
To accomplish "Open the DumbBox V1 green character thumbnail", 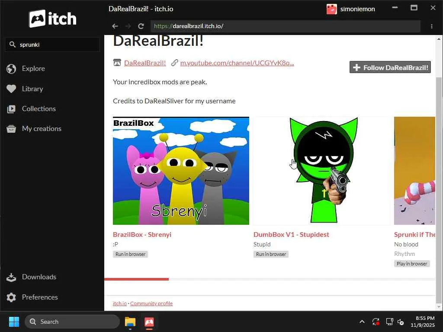I will [321, 171].
